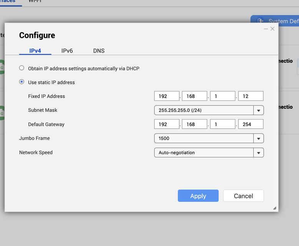The height and width of the screenshot is (246, 299).
Task: Select the IPv4 tab
Action: pos(35,51)
